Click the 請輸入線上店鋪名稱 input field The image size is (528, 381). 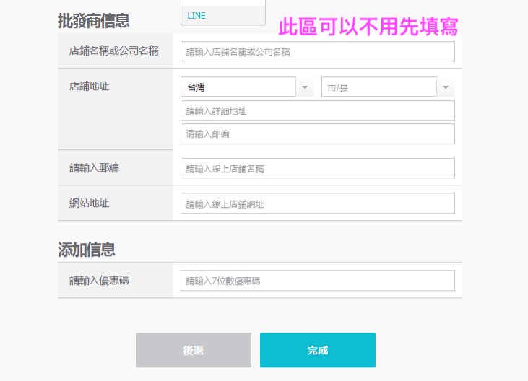click(x=318, y=168)
